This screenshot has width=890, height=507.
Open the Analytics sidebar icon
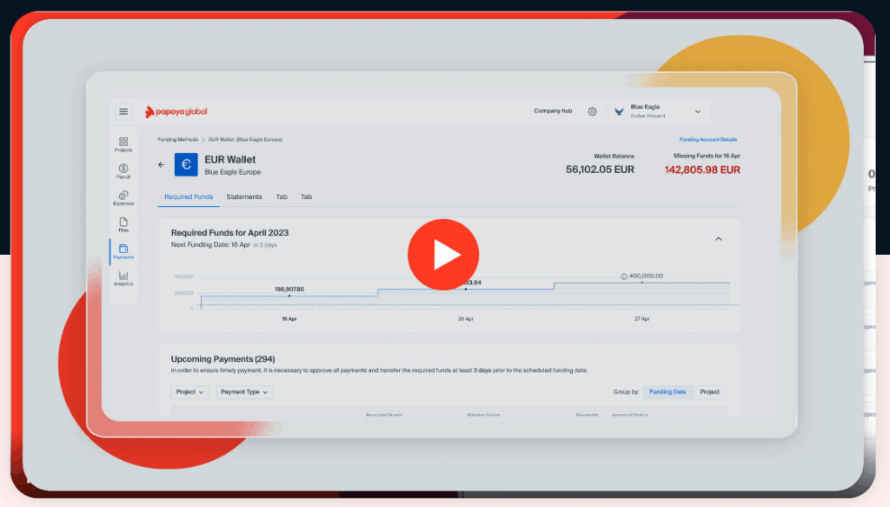(x=123, y=278)
